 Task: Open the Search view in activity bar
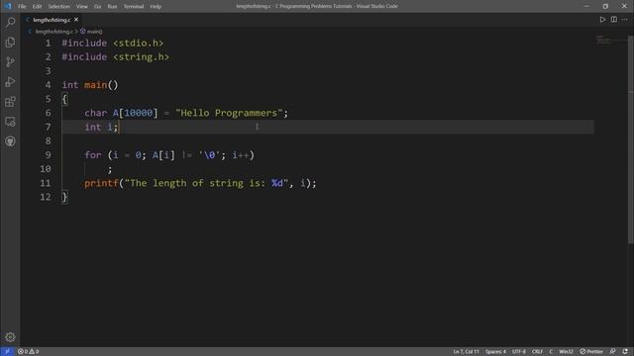coord(10,22)
